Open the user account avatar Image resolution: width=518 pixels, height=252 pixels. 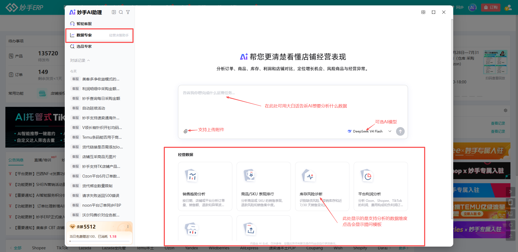tap(508, 8)
